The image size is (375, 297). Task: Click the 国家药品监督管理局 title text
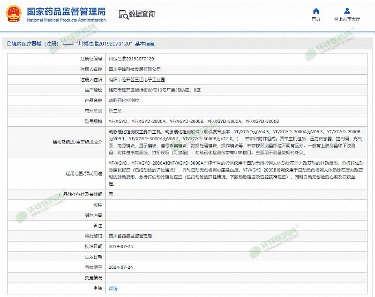(66, 11)
